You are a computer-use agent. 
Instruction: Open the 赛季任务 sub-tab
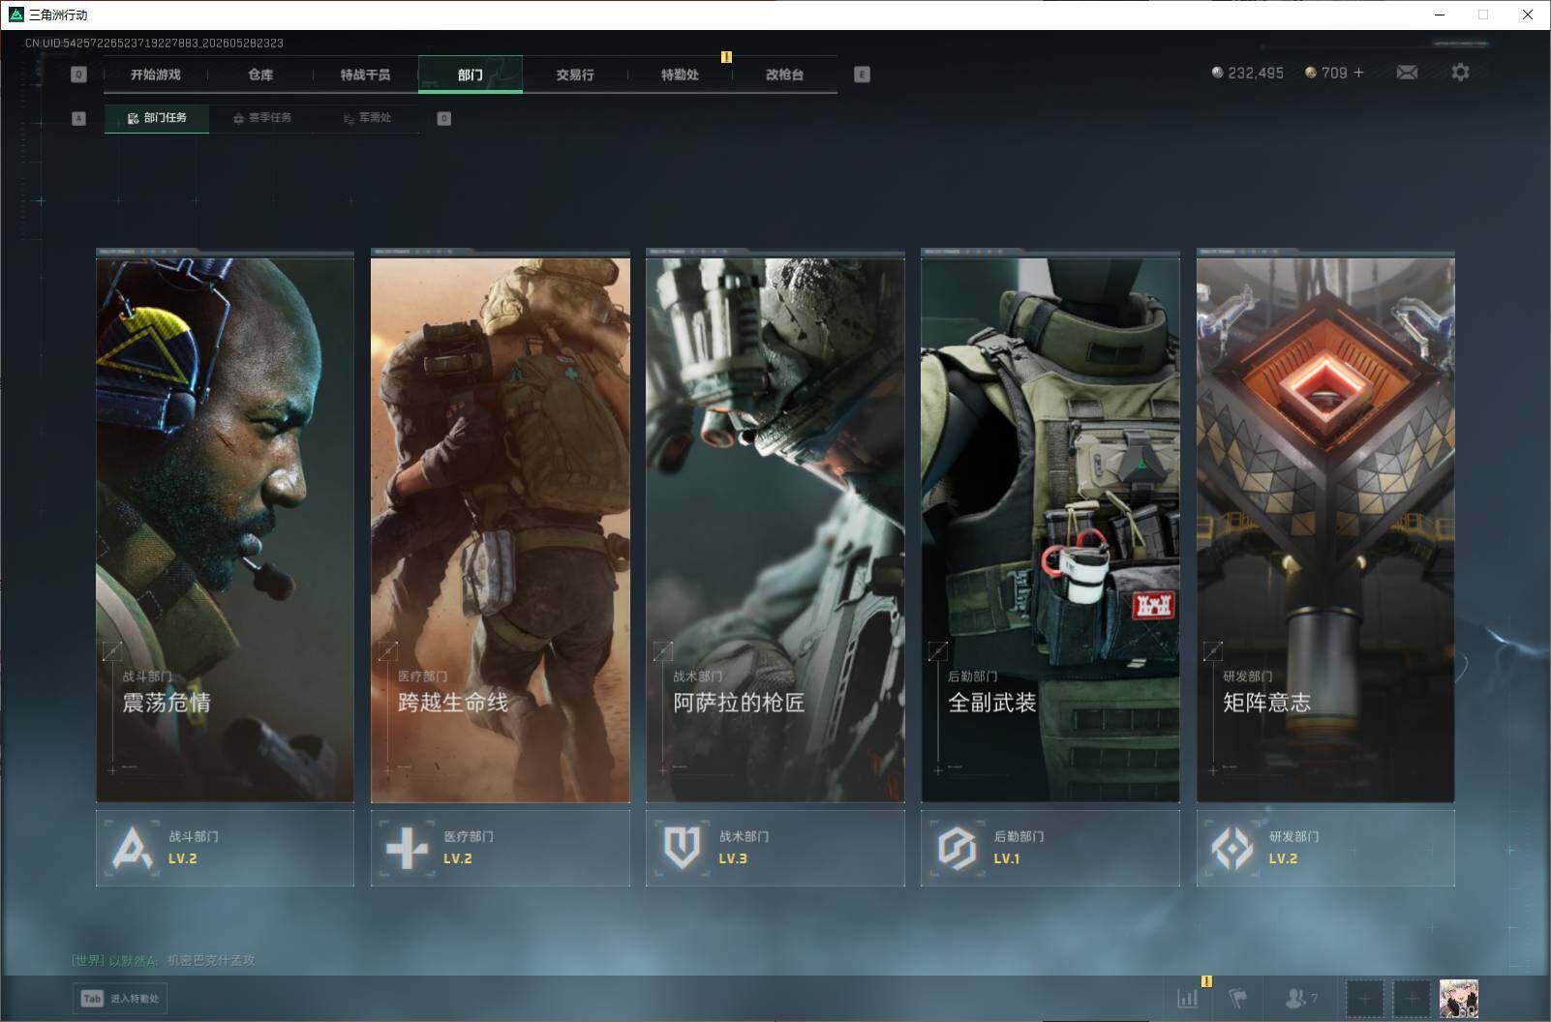(x=262, y=118)
